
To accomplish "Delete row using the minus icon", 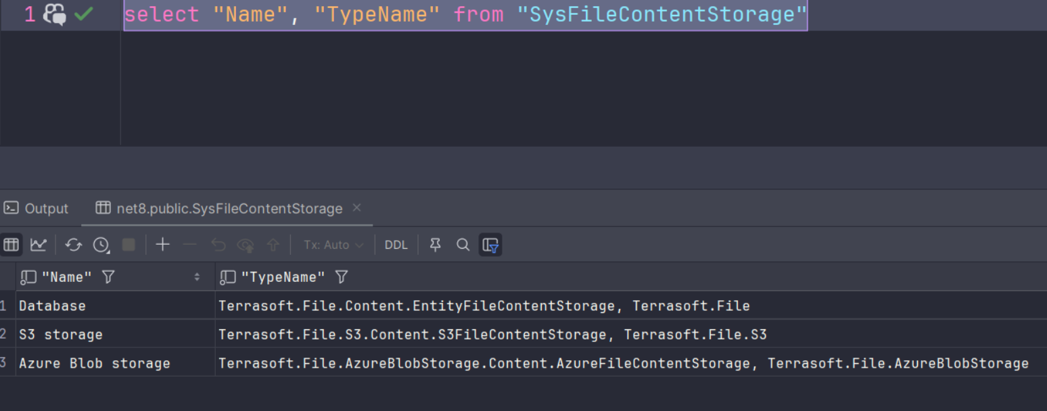I will point(190,245).
